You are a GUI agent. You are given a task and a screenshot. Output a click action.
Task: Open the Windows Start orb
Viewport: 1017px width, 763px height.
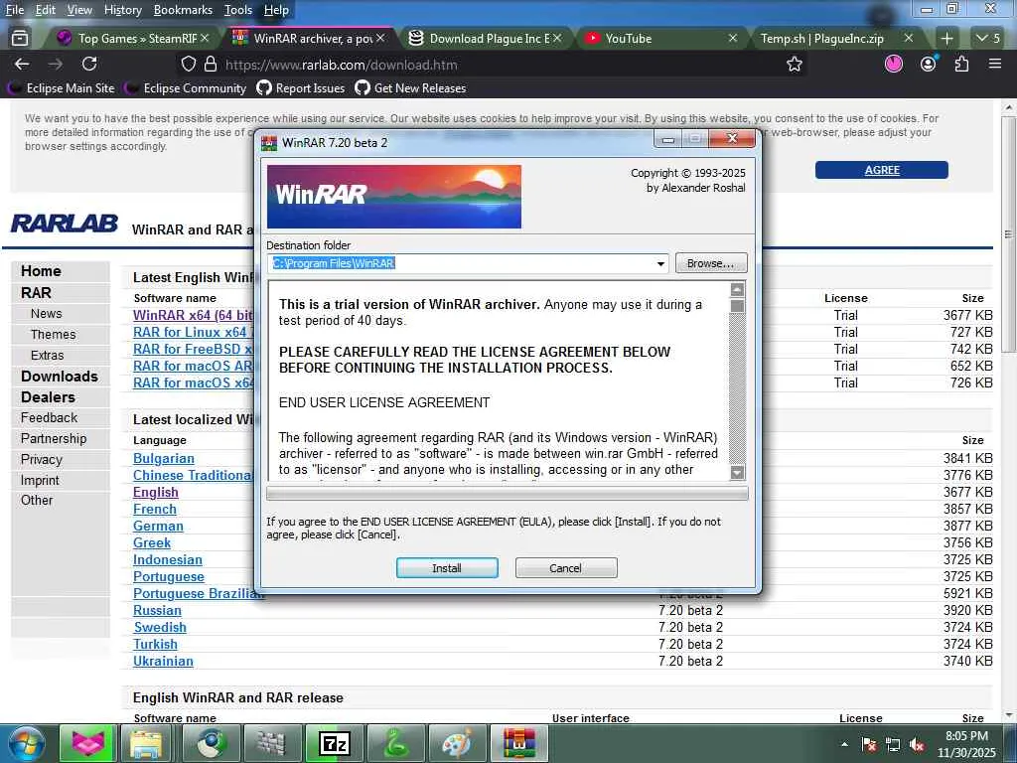(27, 743)
